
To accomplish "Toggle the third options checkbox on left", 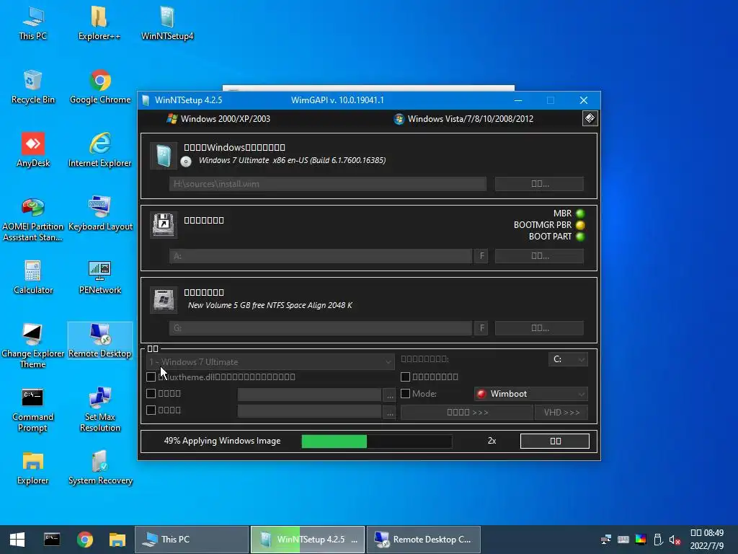I will [x=151, y=410].
